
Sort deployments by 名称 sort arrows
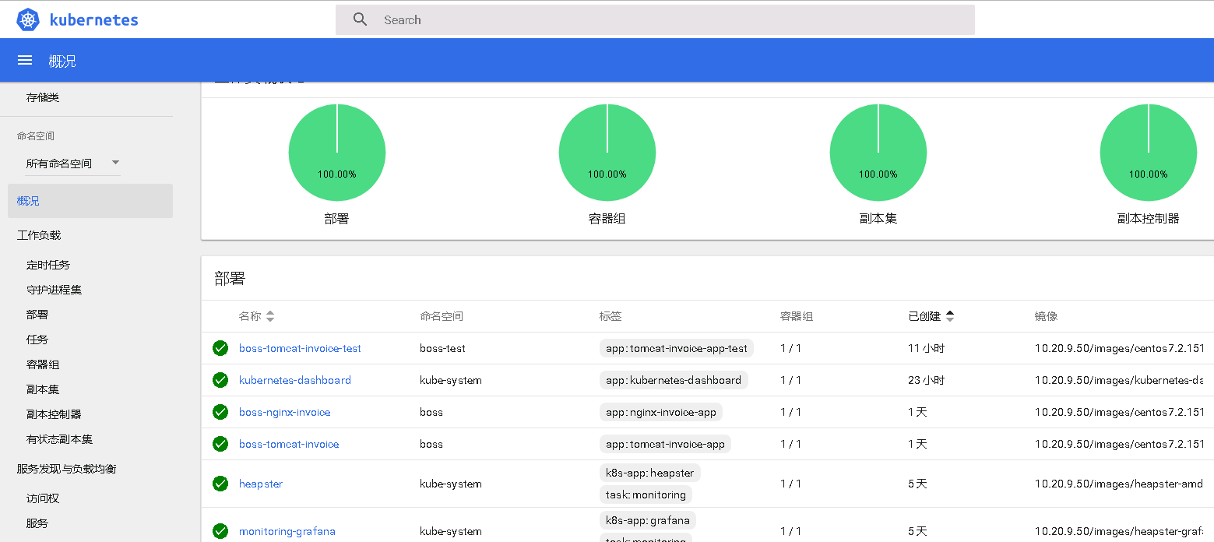[x=270, y=316]
